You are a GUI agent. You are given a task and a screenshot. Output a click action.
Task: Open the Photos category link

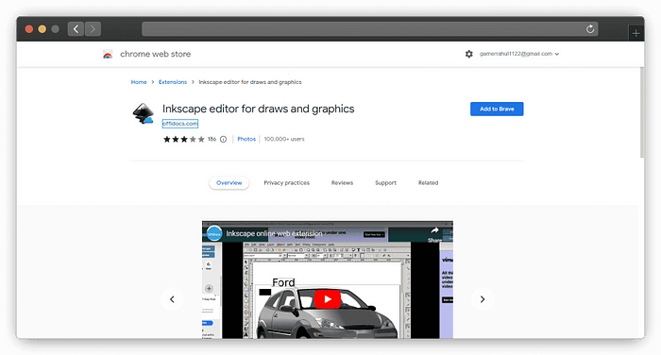(246, 139)
